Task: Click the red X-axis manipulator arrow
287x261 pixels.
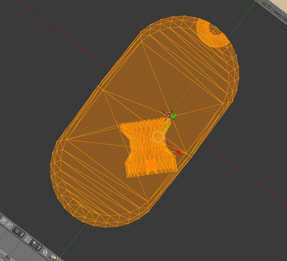Action: pyautogui.click(x=179, y=152)
